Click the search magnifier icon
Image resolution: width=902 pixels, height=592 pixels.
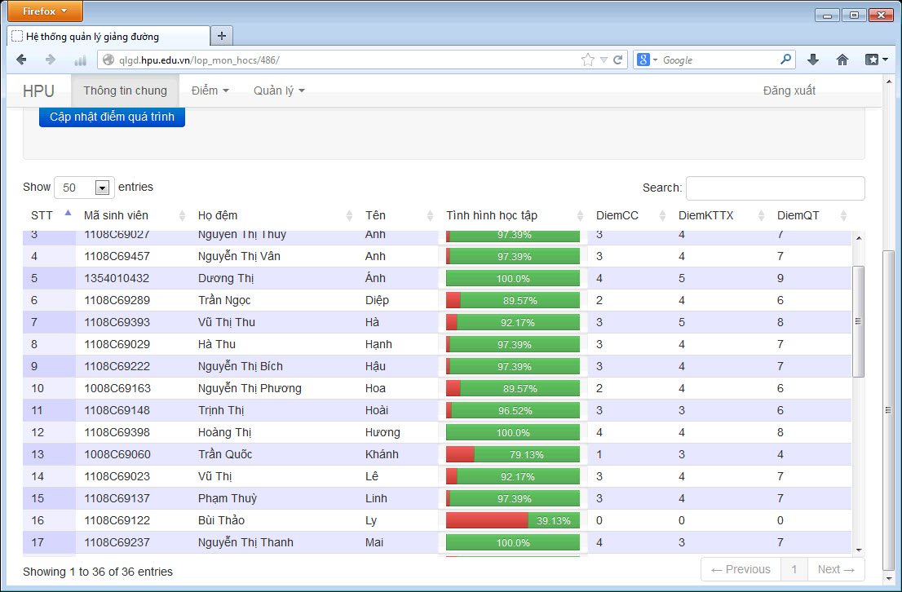785,60
